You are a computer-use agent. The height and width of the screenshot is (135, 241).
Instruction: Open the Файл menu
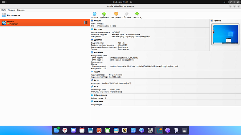pyautogui.click(x=4, y=10)
